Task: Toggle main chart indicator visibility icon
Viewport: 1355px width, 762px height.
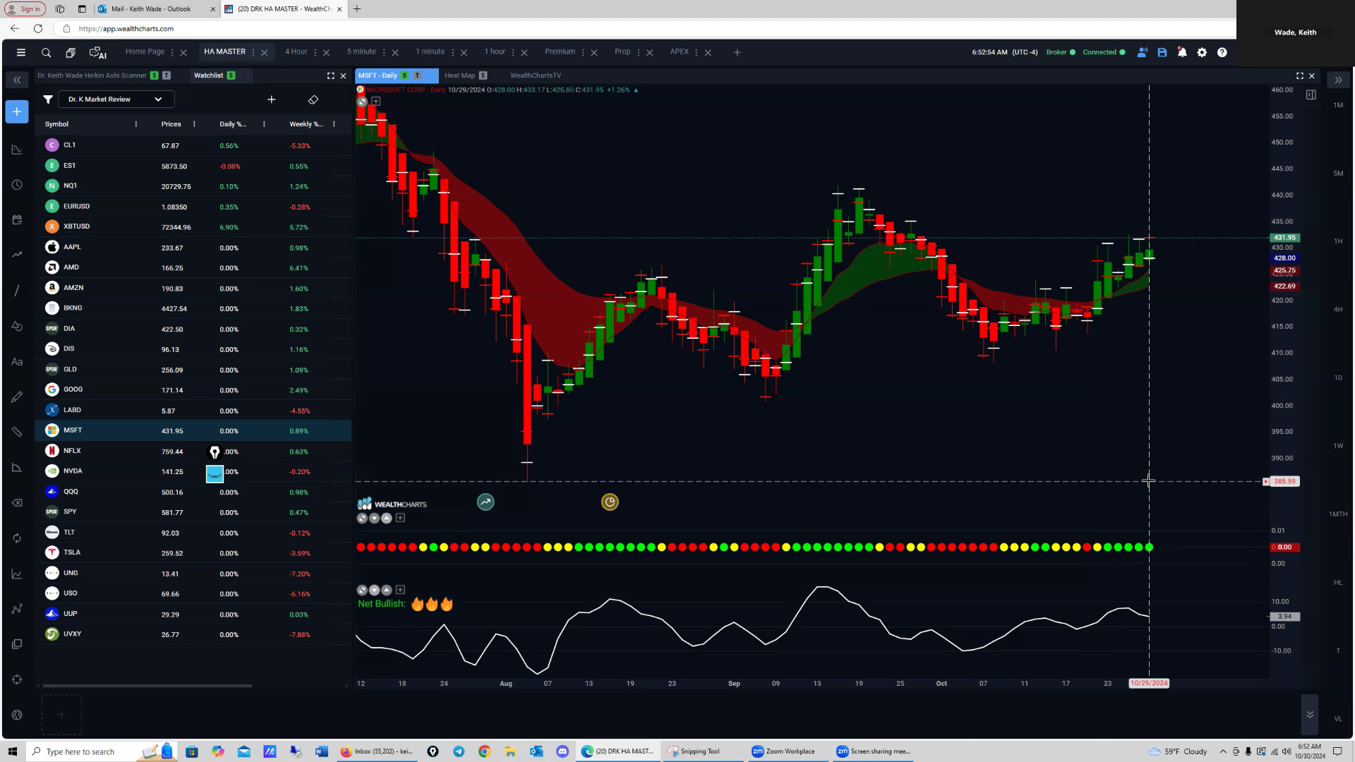Action: (x=362, y=102)
